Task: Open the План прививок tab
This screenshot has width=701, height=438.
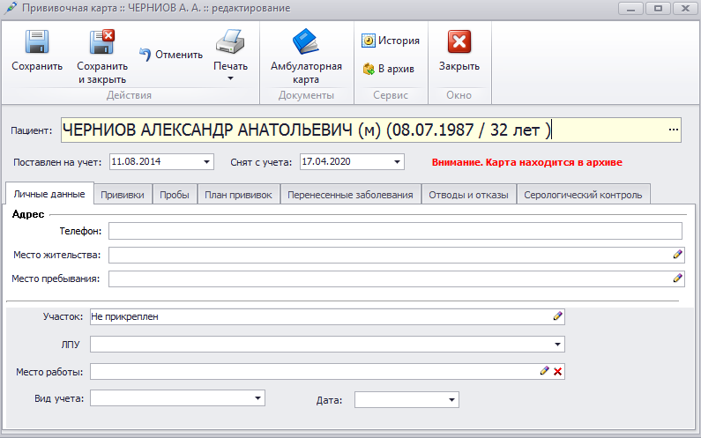Action: coord(238,195)
